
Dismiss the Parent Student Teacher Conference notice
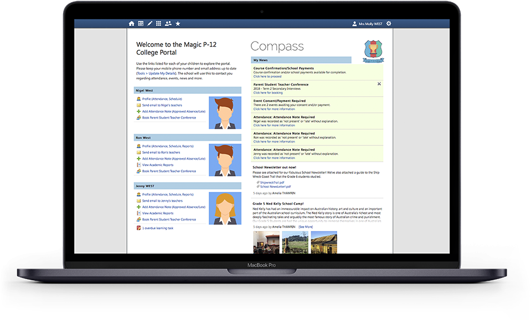point(379,84)
